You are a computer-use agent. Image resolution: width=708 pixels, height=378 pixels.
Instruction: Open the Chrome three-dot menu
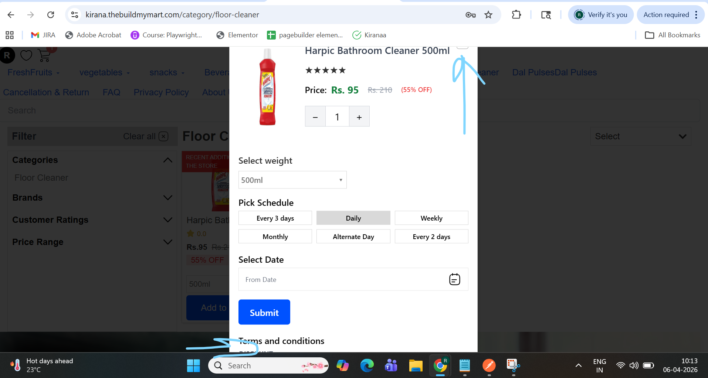[696, 15]
